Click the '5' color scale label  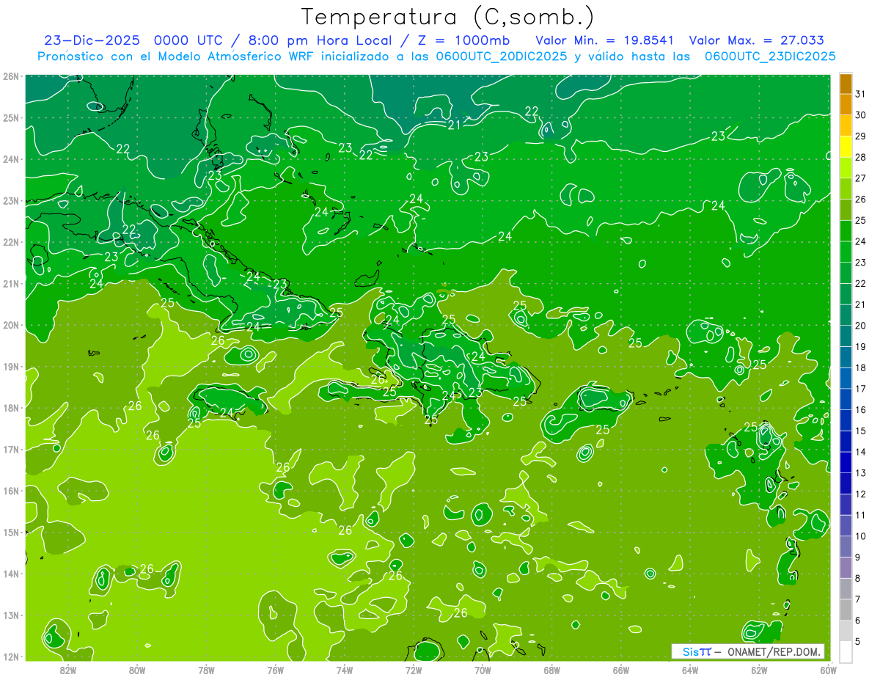tap(859, 641)
